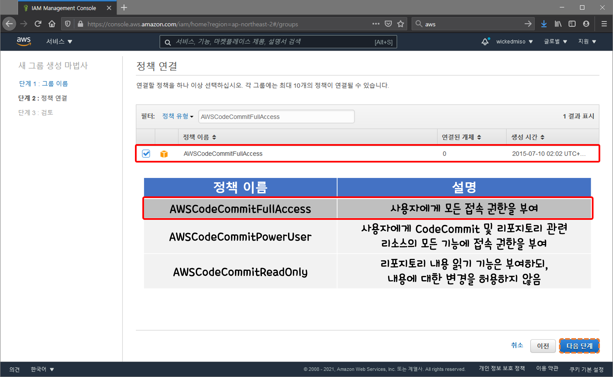Viewport: 613px width, 377px height.
Task: Go to step 단계 1 : 그룹 이름
Action: [43, 83]
